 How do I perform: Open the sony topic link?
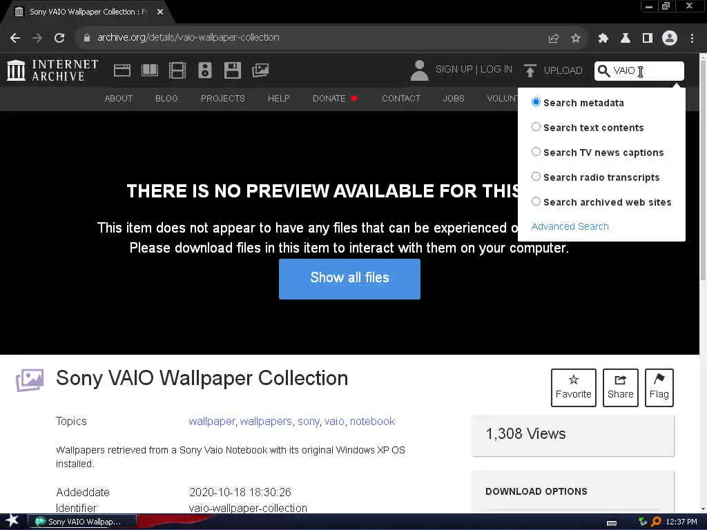[x=309, y=422]
